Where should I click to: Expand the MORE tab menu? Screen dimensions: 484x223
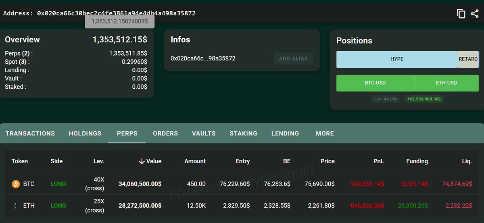(325, 133)
